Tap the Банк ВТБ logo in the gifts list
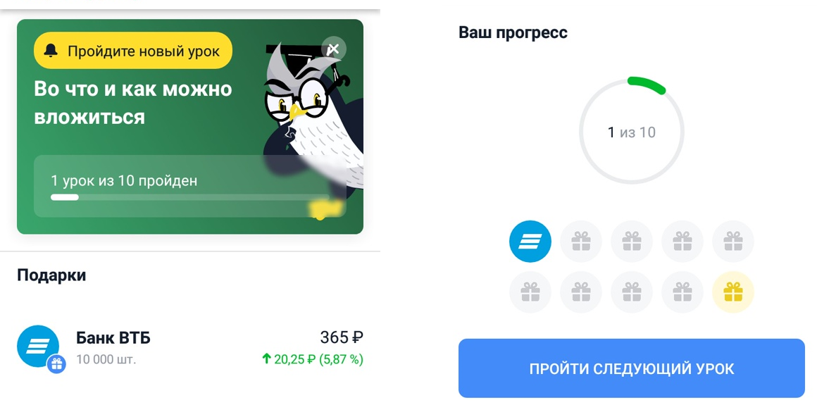Viewport: 817px width, 417px height. click(38, 346)
